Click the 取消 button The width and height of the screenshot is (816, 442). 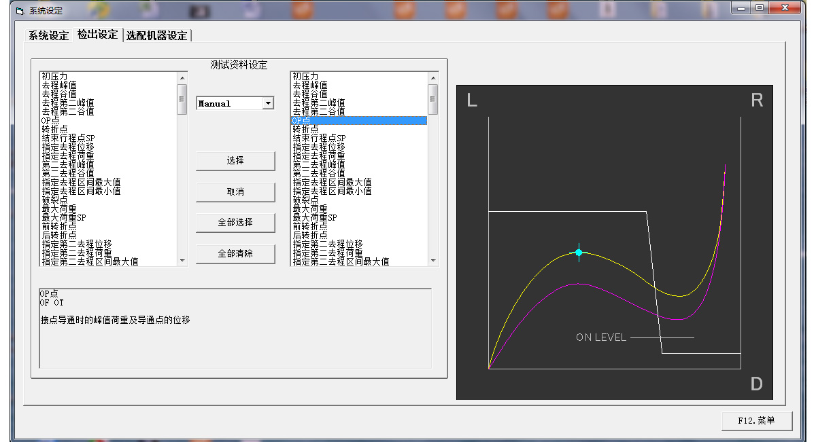tap(235, 192)
